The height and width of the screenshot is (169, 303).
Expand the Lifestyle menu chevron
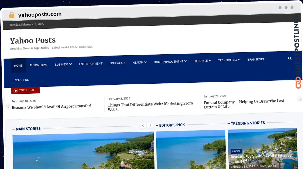209,61
